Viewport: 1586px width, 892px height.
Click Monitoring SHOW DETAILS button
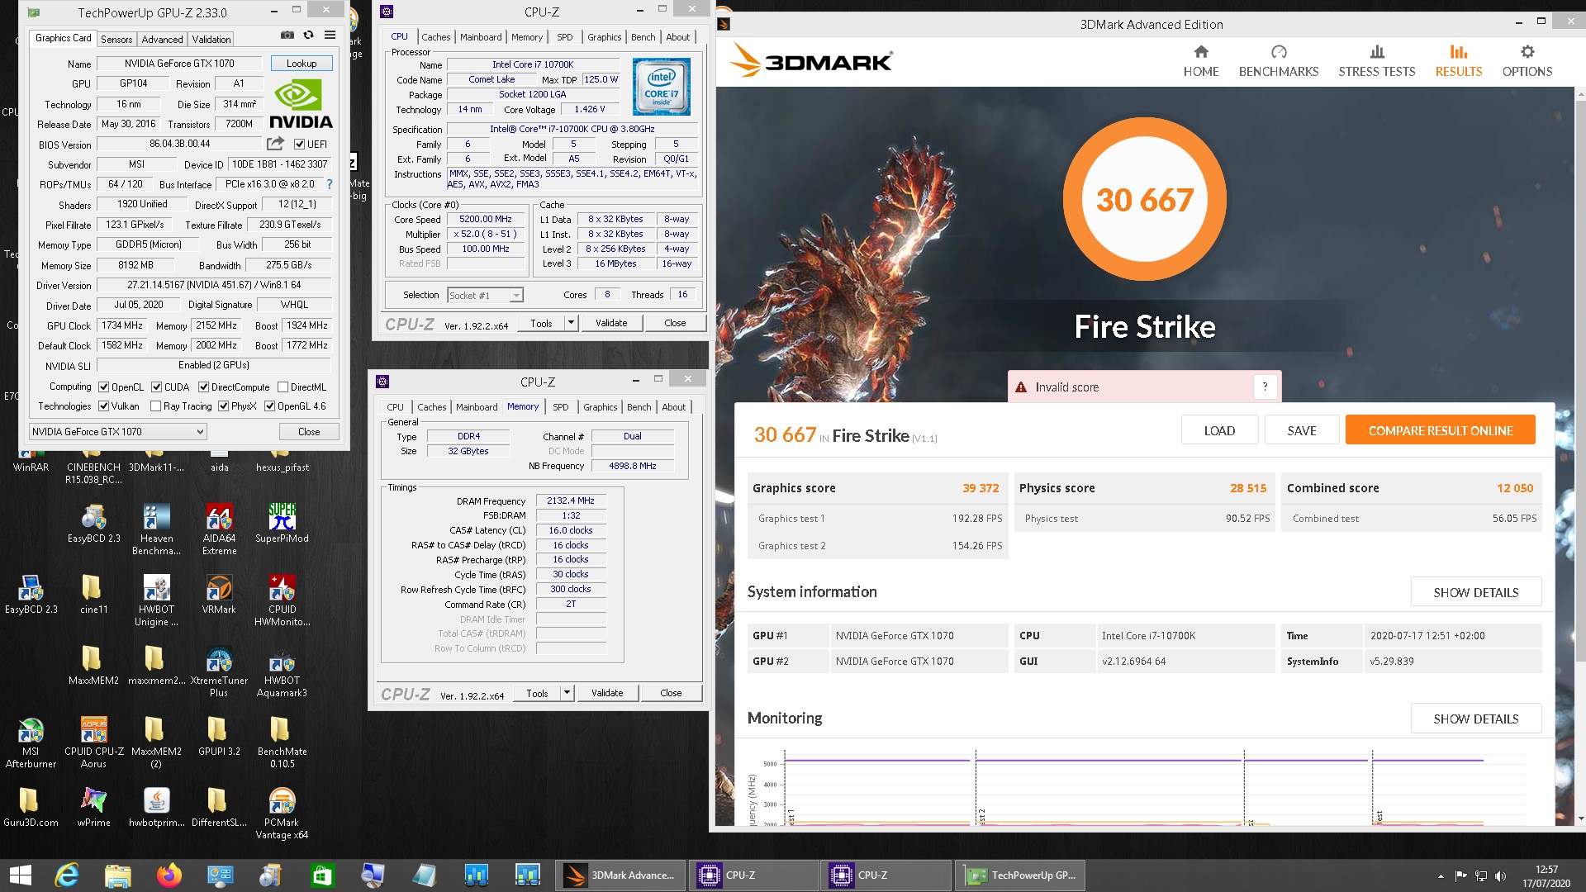1476,719
